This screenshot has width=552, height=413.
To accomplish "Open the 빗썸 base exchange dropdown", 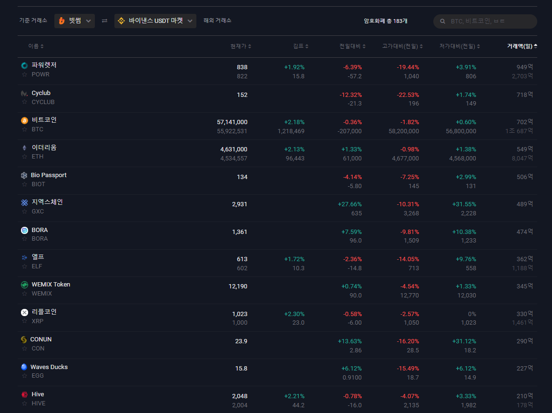I will 74,21.
